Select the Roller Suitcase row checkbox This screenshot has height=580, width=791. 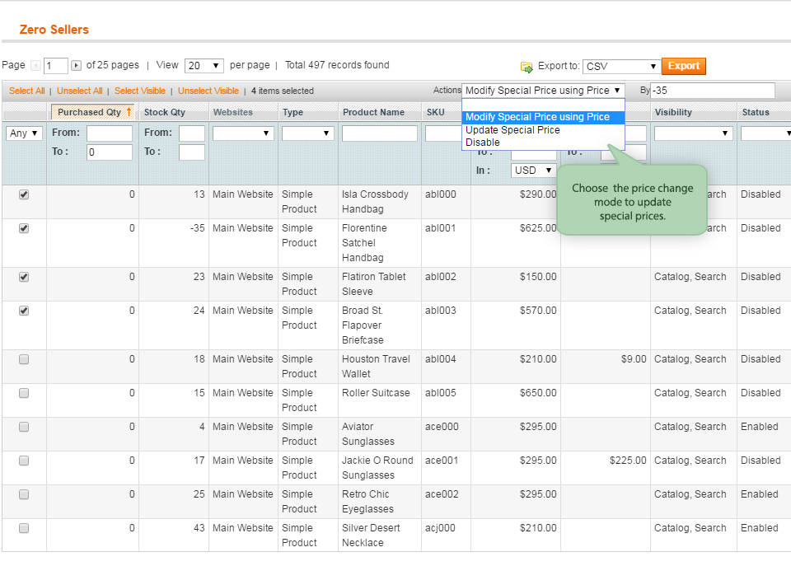tap(24, 394)
